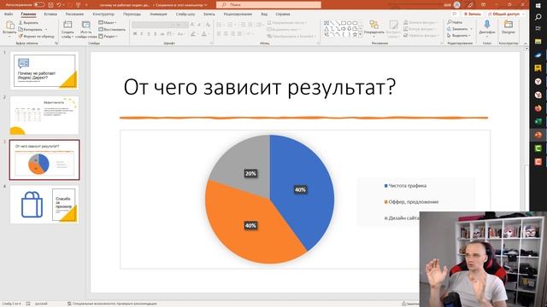
Task: Open the comments pane speech-bubble icon
Action: pyautogui.click(x=454, y=14)
